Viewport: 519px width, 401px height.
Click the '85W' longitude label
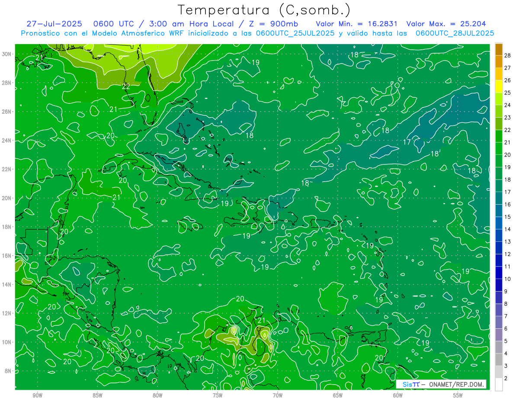click(x=97, y=395)
